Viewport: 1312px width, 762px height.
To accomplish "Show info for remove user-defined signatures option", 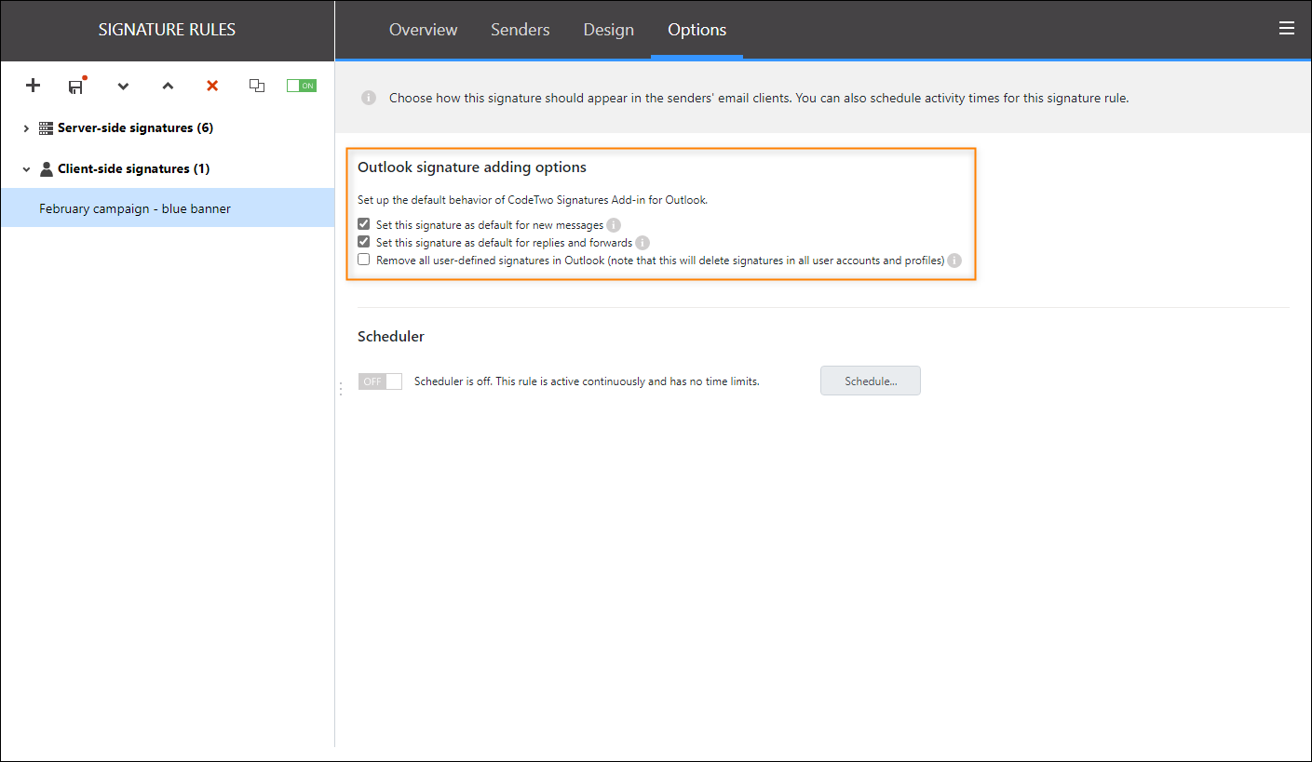I will coord(954,261).
